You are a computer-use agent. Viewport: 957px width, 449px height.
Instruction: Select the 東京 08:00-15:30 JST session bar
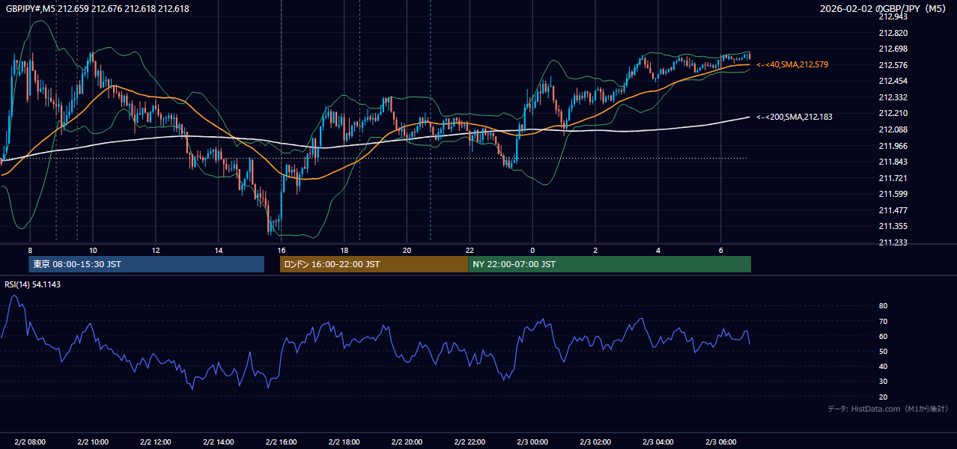tap(147, 264)
